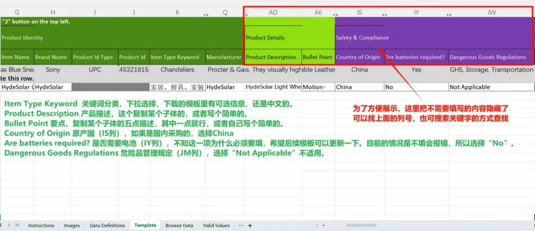Open the Browse Data sheet tab
The height and width of the screenshot is (231, 535).
point(179,225)
